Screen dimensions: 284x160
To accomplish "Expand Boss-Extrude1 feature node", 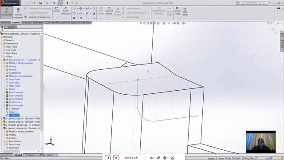I will point(4,92).
